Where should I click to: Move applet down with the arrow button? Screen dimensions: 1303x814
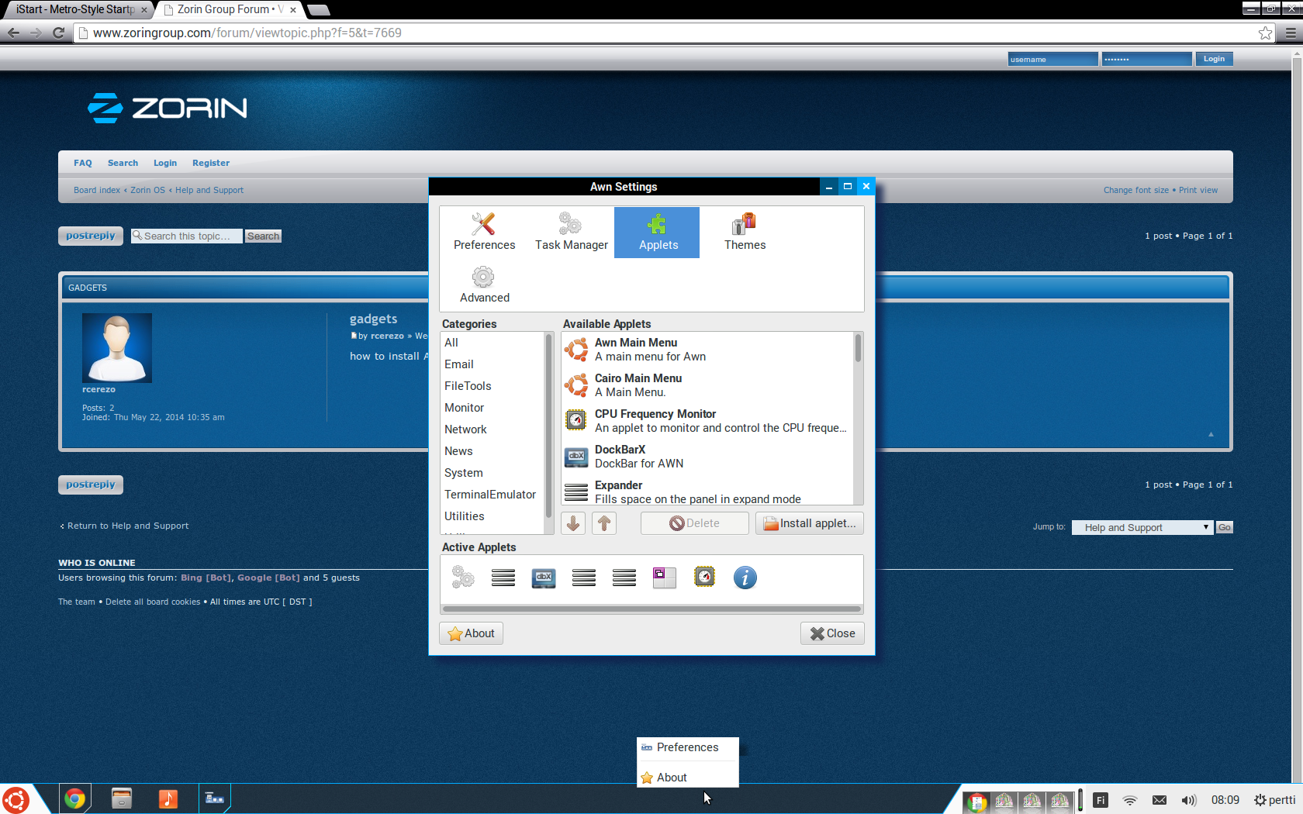[x=573, y=523]
